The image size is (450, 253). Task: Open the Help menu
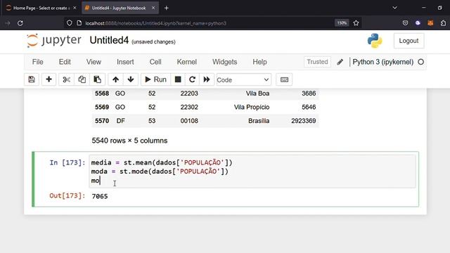pos(259,62)
